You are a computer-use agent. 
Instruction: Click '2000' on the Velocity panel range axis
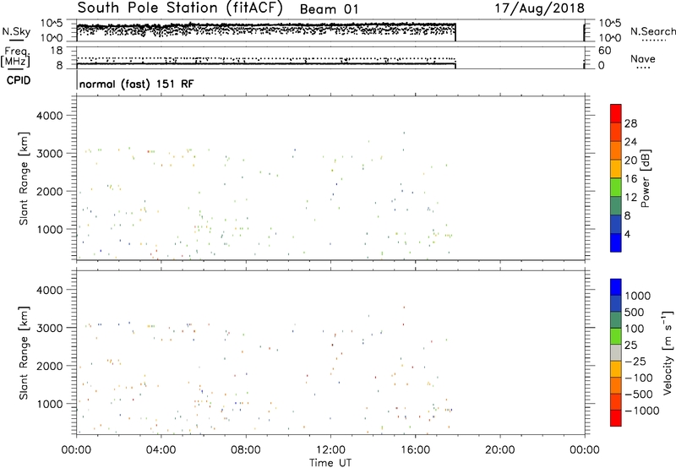tap(50, 366)
